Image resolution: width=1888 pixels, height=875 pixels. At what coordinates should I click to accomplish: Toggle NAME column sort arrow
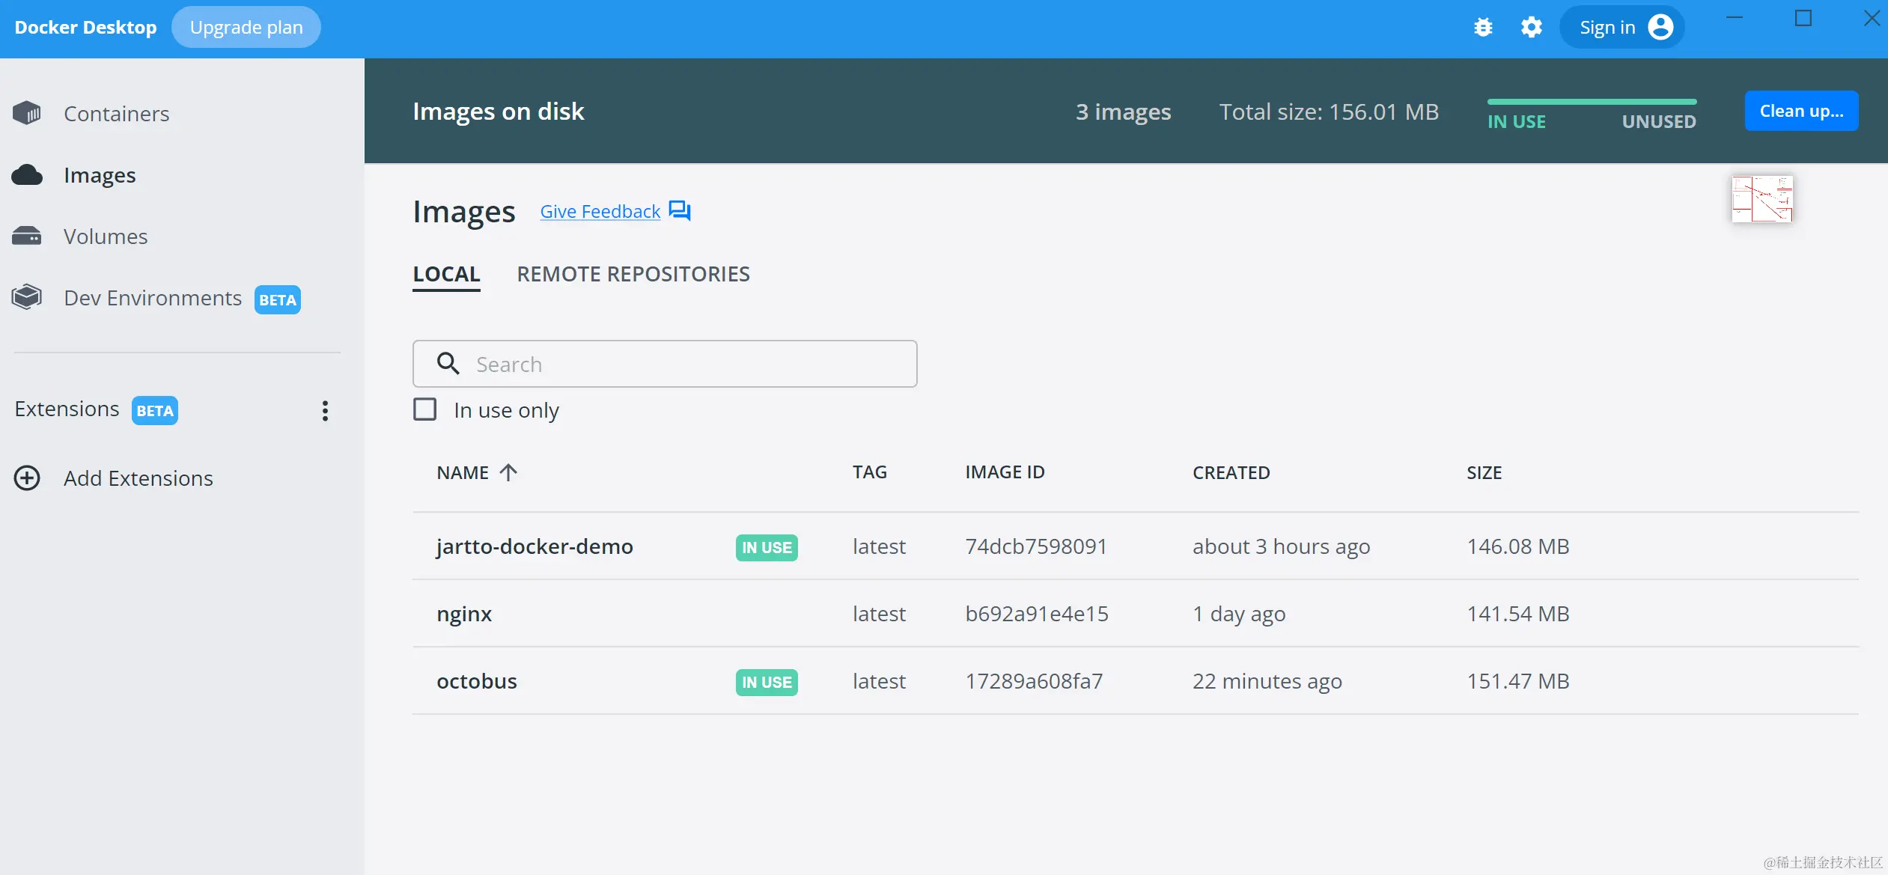click(x=508, y=472)
